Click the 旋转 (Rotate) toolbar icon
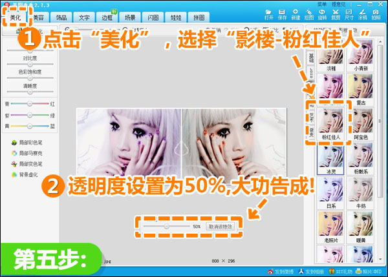 [322, 14]
